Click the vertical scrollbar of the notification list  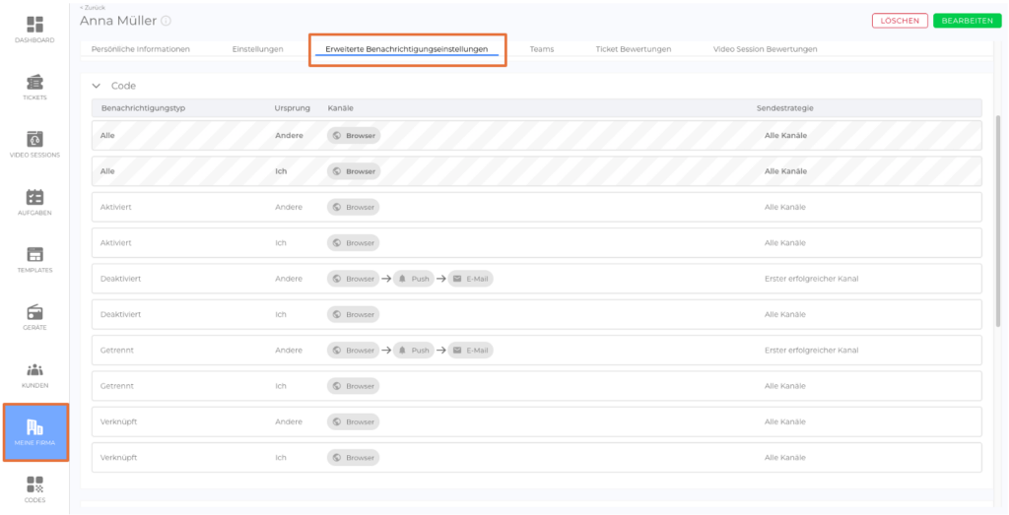[x=998, y=226]
